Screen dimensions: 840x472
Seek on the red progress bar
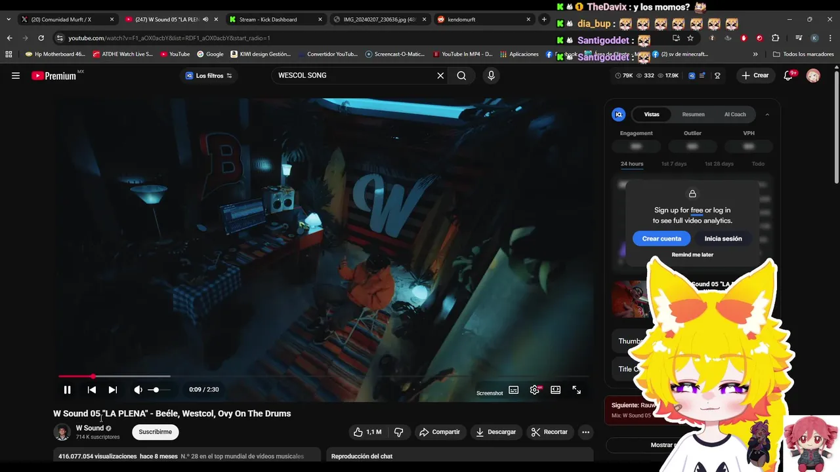pos(323,376)
